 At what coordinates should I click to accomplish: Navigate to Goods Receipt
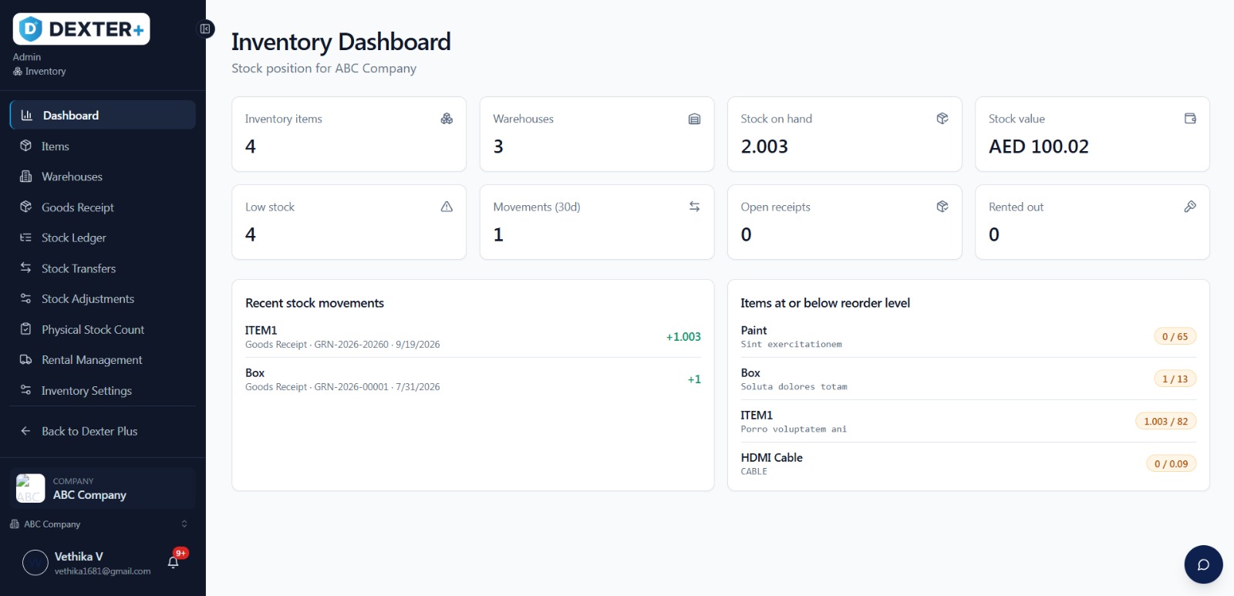point(103,207)
